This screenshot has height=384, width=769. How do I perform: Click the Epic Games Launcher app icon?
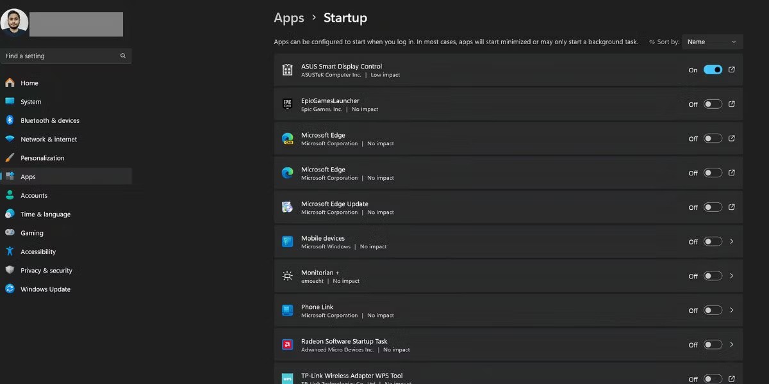pos(287,104)
